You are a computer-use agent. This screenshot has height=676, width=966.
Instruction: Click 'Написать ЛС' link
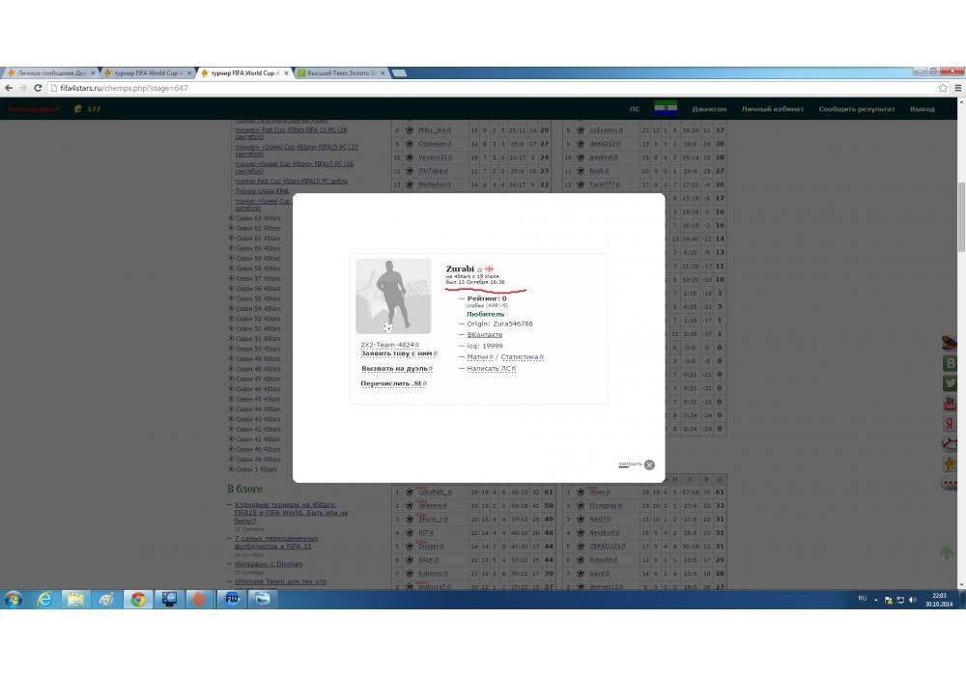point(491,368)
